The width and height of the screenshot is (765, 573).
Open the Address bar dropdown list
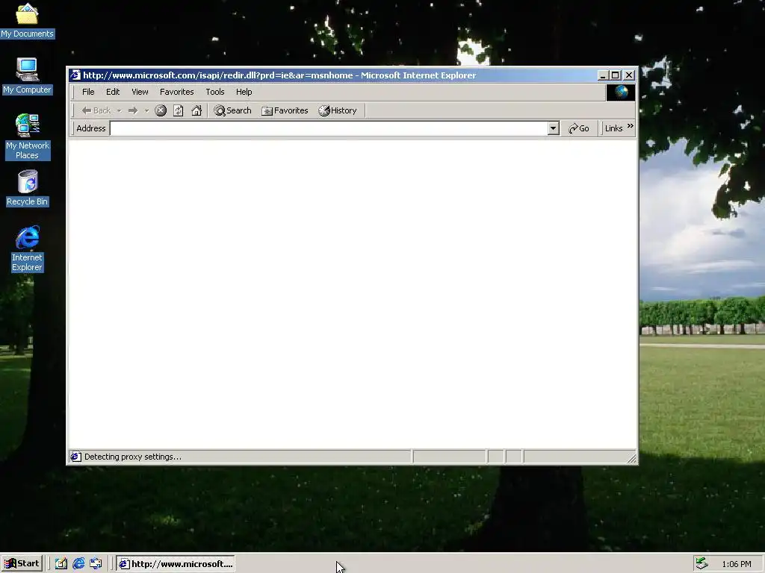pos(553,128)
